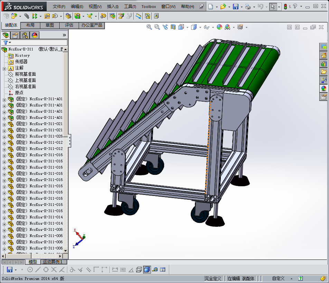Open the Display Style cube dropdown arrow
Screen dimensions: 329x283
200,28
